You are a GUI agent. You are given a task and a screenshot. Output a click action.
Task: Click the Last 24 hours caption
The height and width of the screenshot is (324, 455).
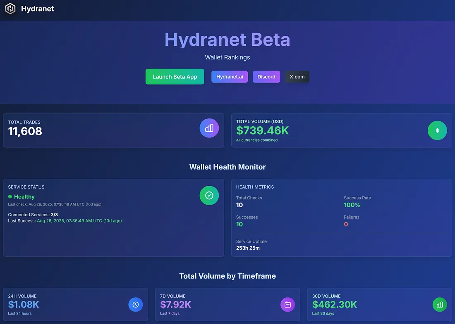coord(20,313)
